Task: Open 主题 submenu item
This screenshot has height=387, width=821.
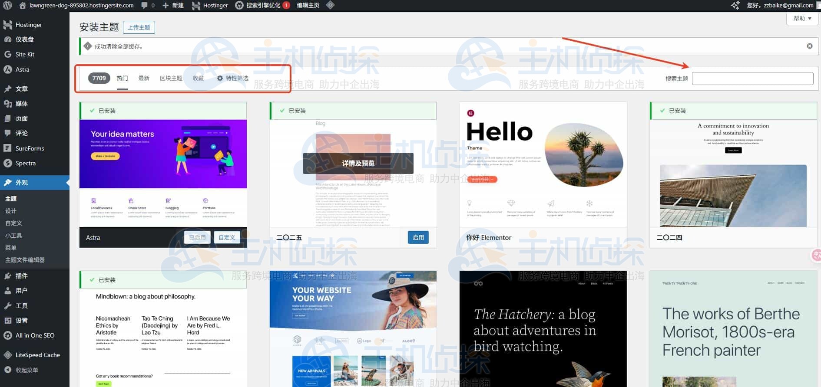Action: (11, 199)
